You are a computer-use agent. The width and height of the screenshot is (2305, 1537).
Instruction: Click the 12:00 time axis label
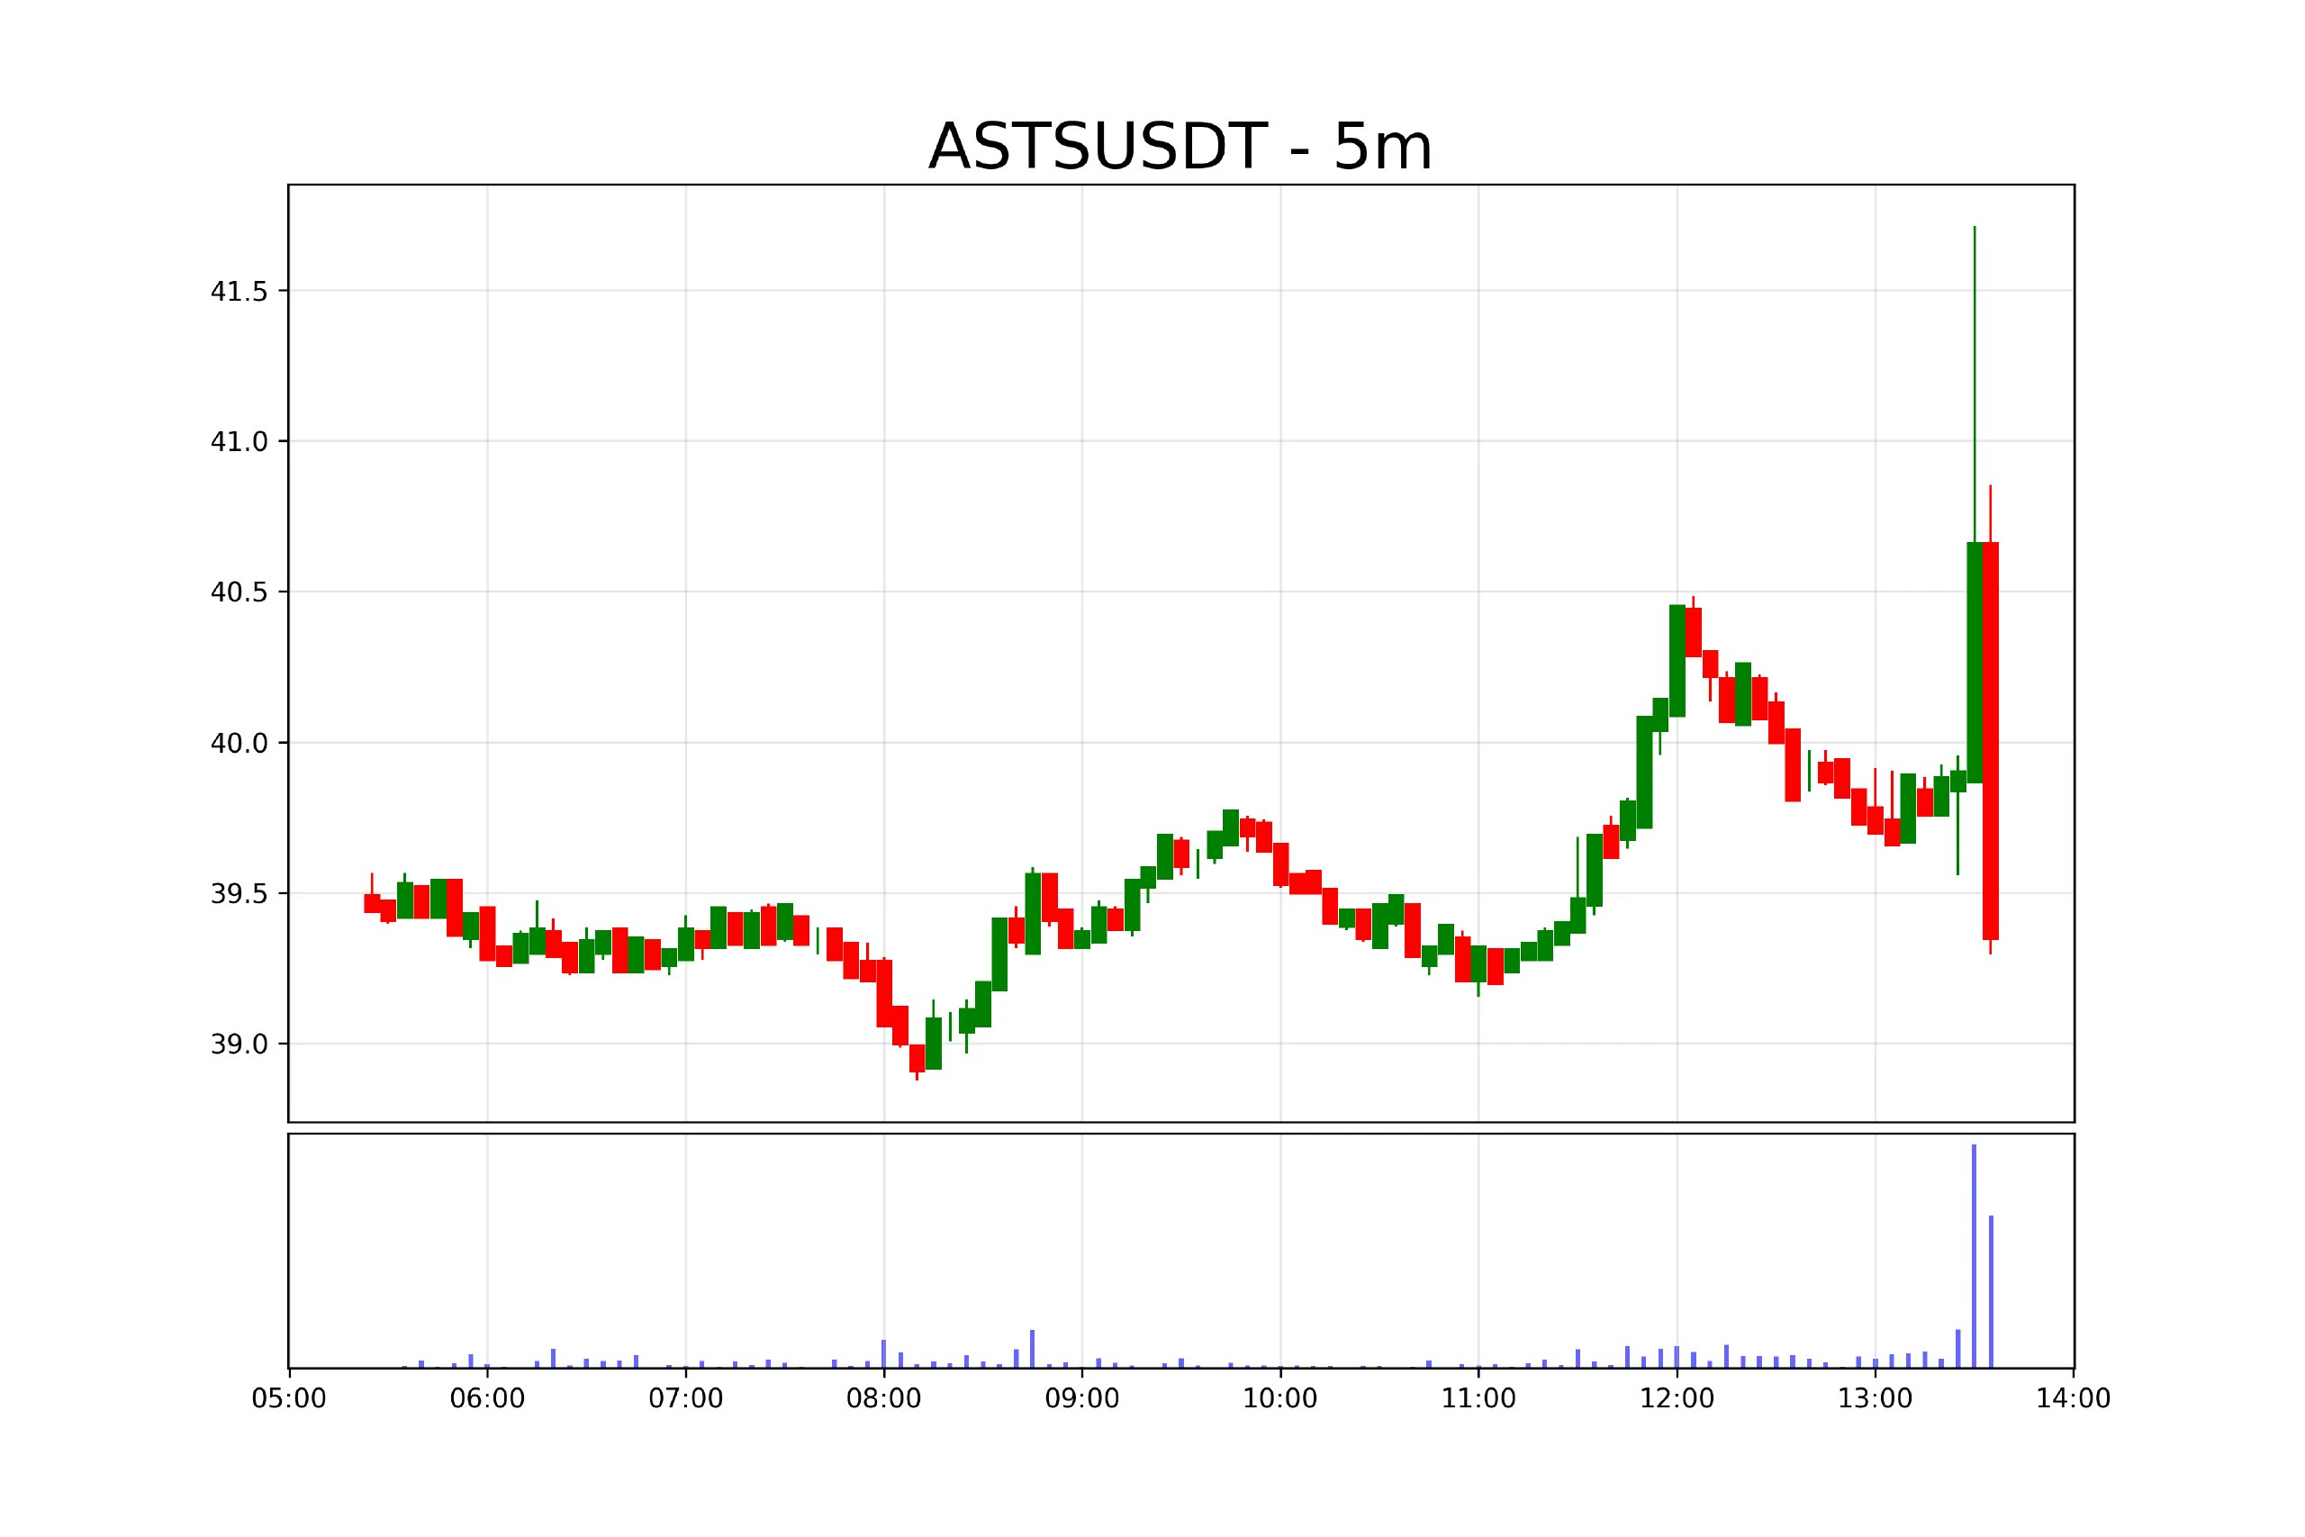point(1677,1399)
